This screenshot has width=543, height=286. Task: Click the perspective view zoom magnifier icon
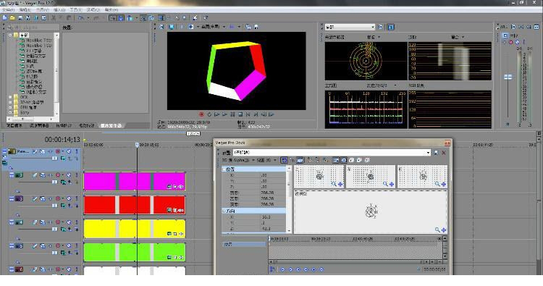click(437, 230)
